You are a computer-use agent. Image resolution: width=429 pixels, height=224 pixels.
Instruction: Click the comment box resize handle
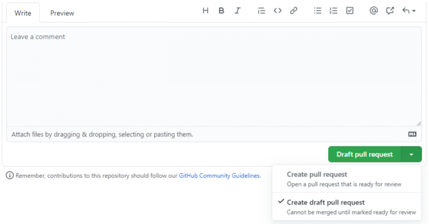click(419, 124)
